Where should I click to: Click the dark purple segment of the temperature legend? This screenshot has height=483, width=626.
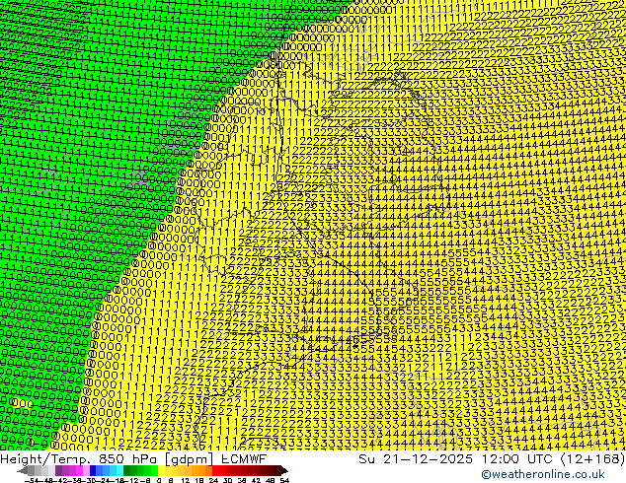(58, 471)
